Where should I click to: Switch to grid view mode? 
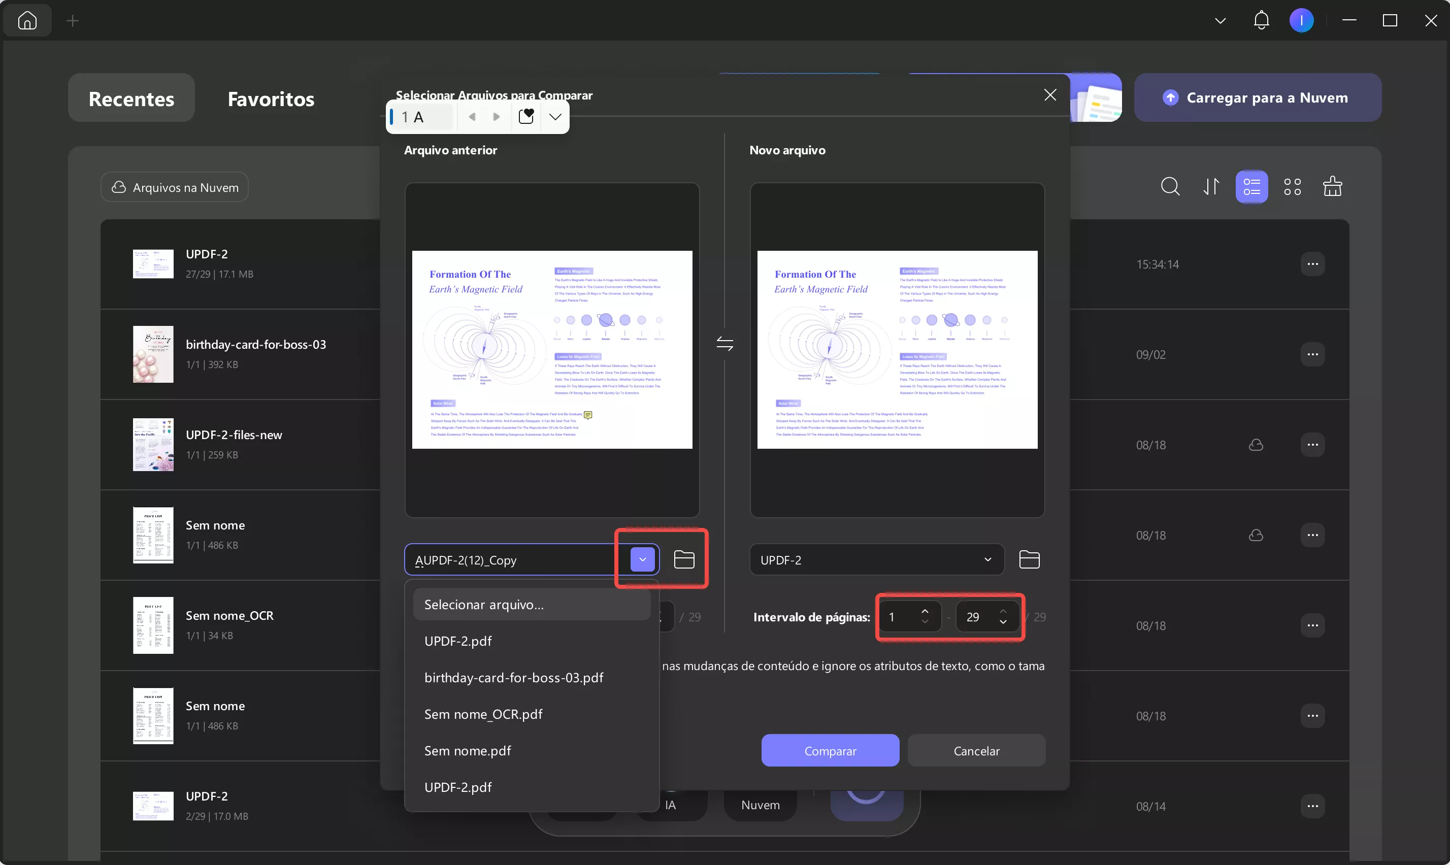(1292, 186)
